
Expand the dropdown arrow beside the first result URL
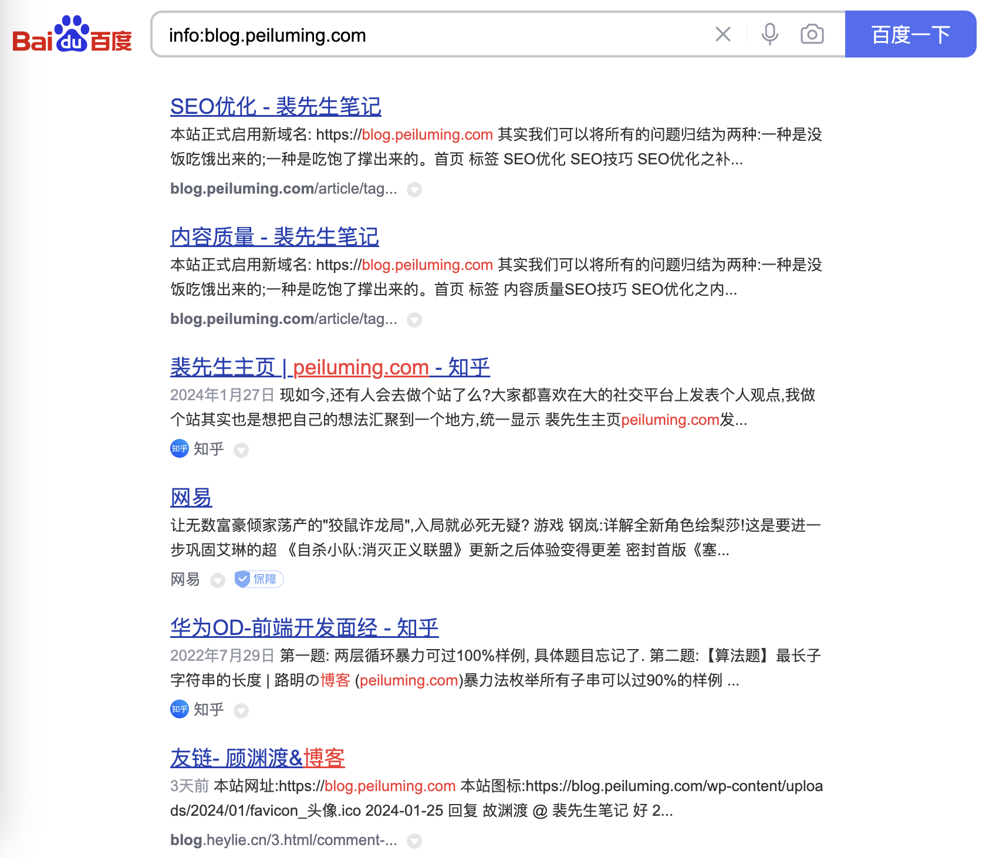(x=415, y=190)
